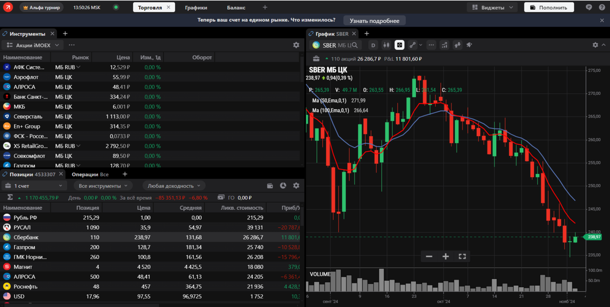Open the chart settings gear
Screen dimensions: 610x307
click(x=595, y=45)
